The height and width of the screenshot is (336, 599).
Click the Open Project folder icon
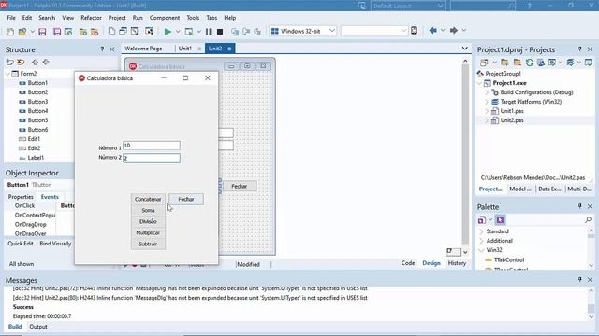[83, 32]
